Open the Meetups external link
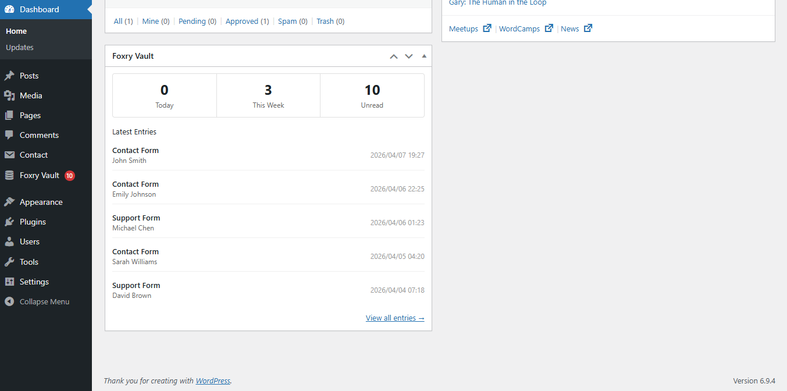 pos(464,28)
